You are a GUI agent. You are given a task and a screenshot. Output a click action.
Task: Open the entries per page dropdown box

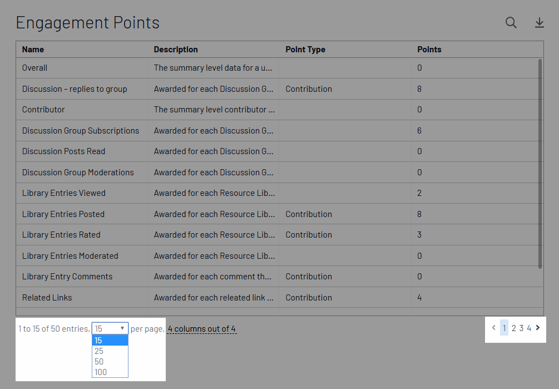point(110,328)
